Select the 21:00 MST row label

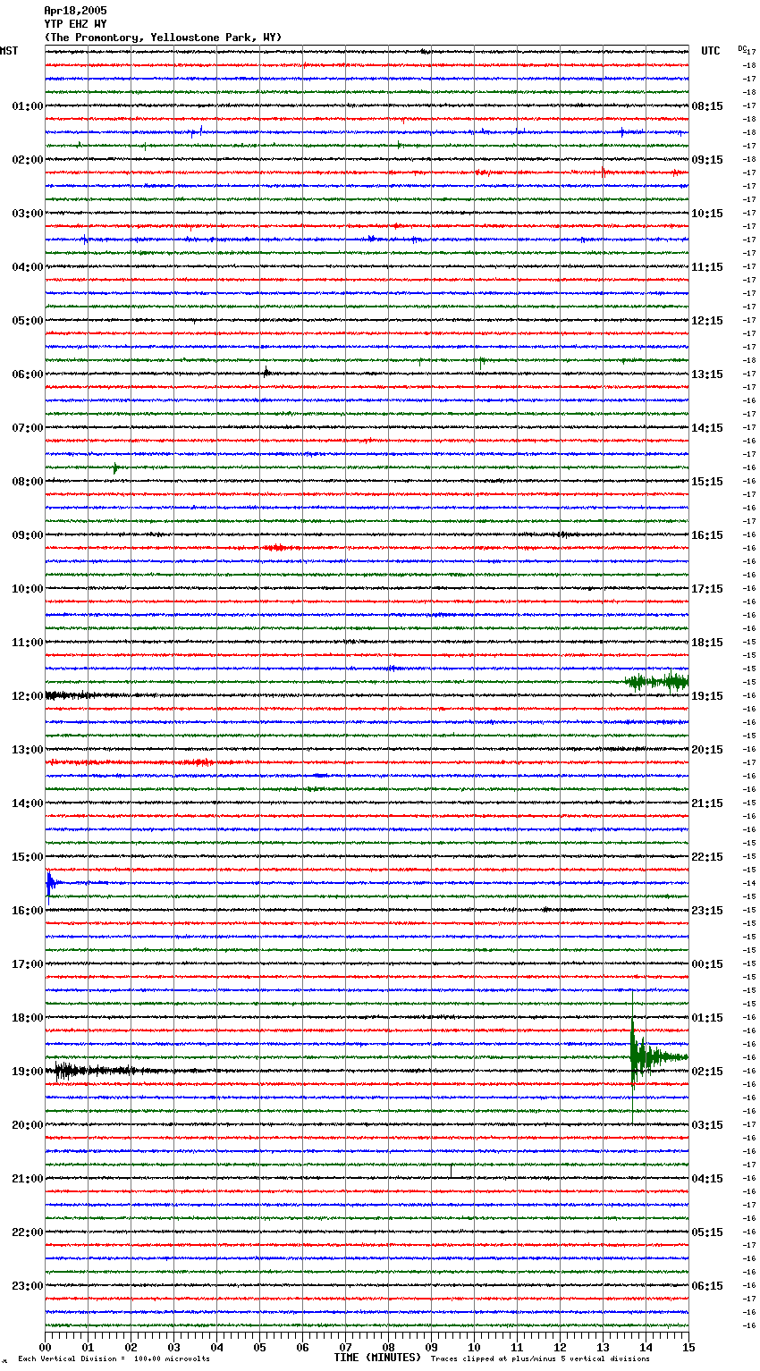28,1179
